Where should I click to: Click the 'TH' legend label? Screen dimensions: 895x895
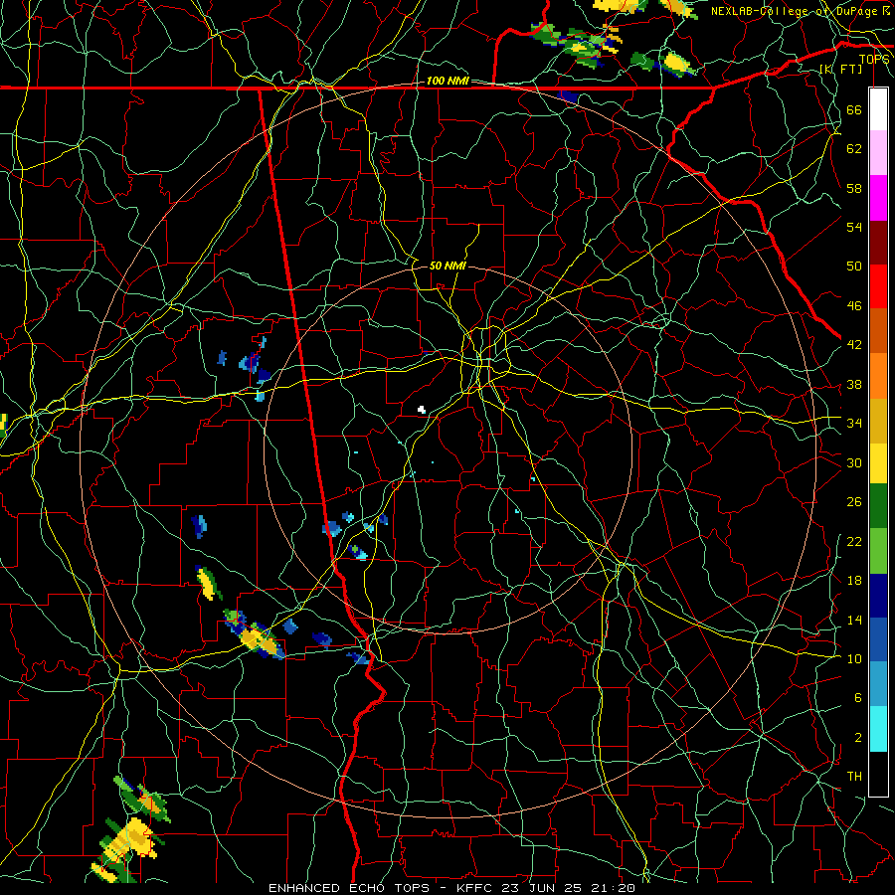point(854,777)
